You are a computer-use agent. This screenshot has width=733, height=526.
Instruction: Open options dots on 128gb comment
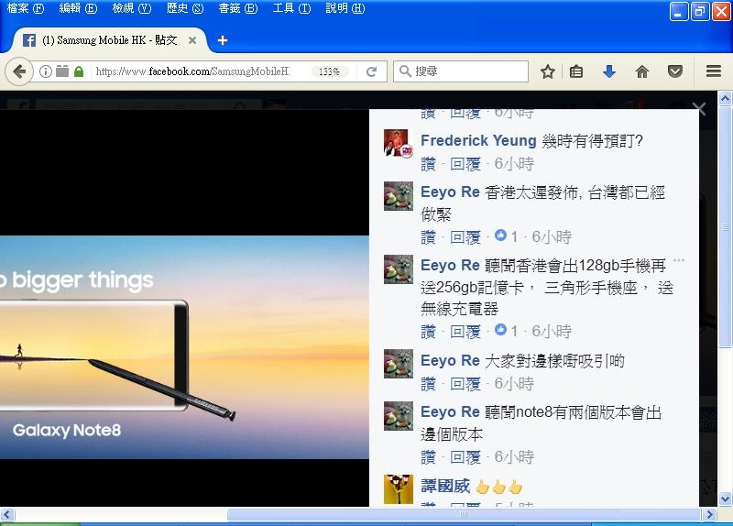coord(679,260)
